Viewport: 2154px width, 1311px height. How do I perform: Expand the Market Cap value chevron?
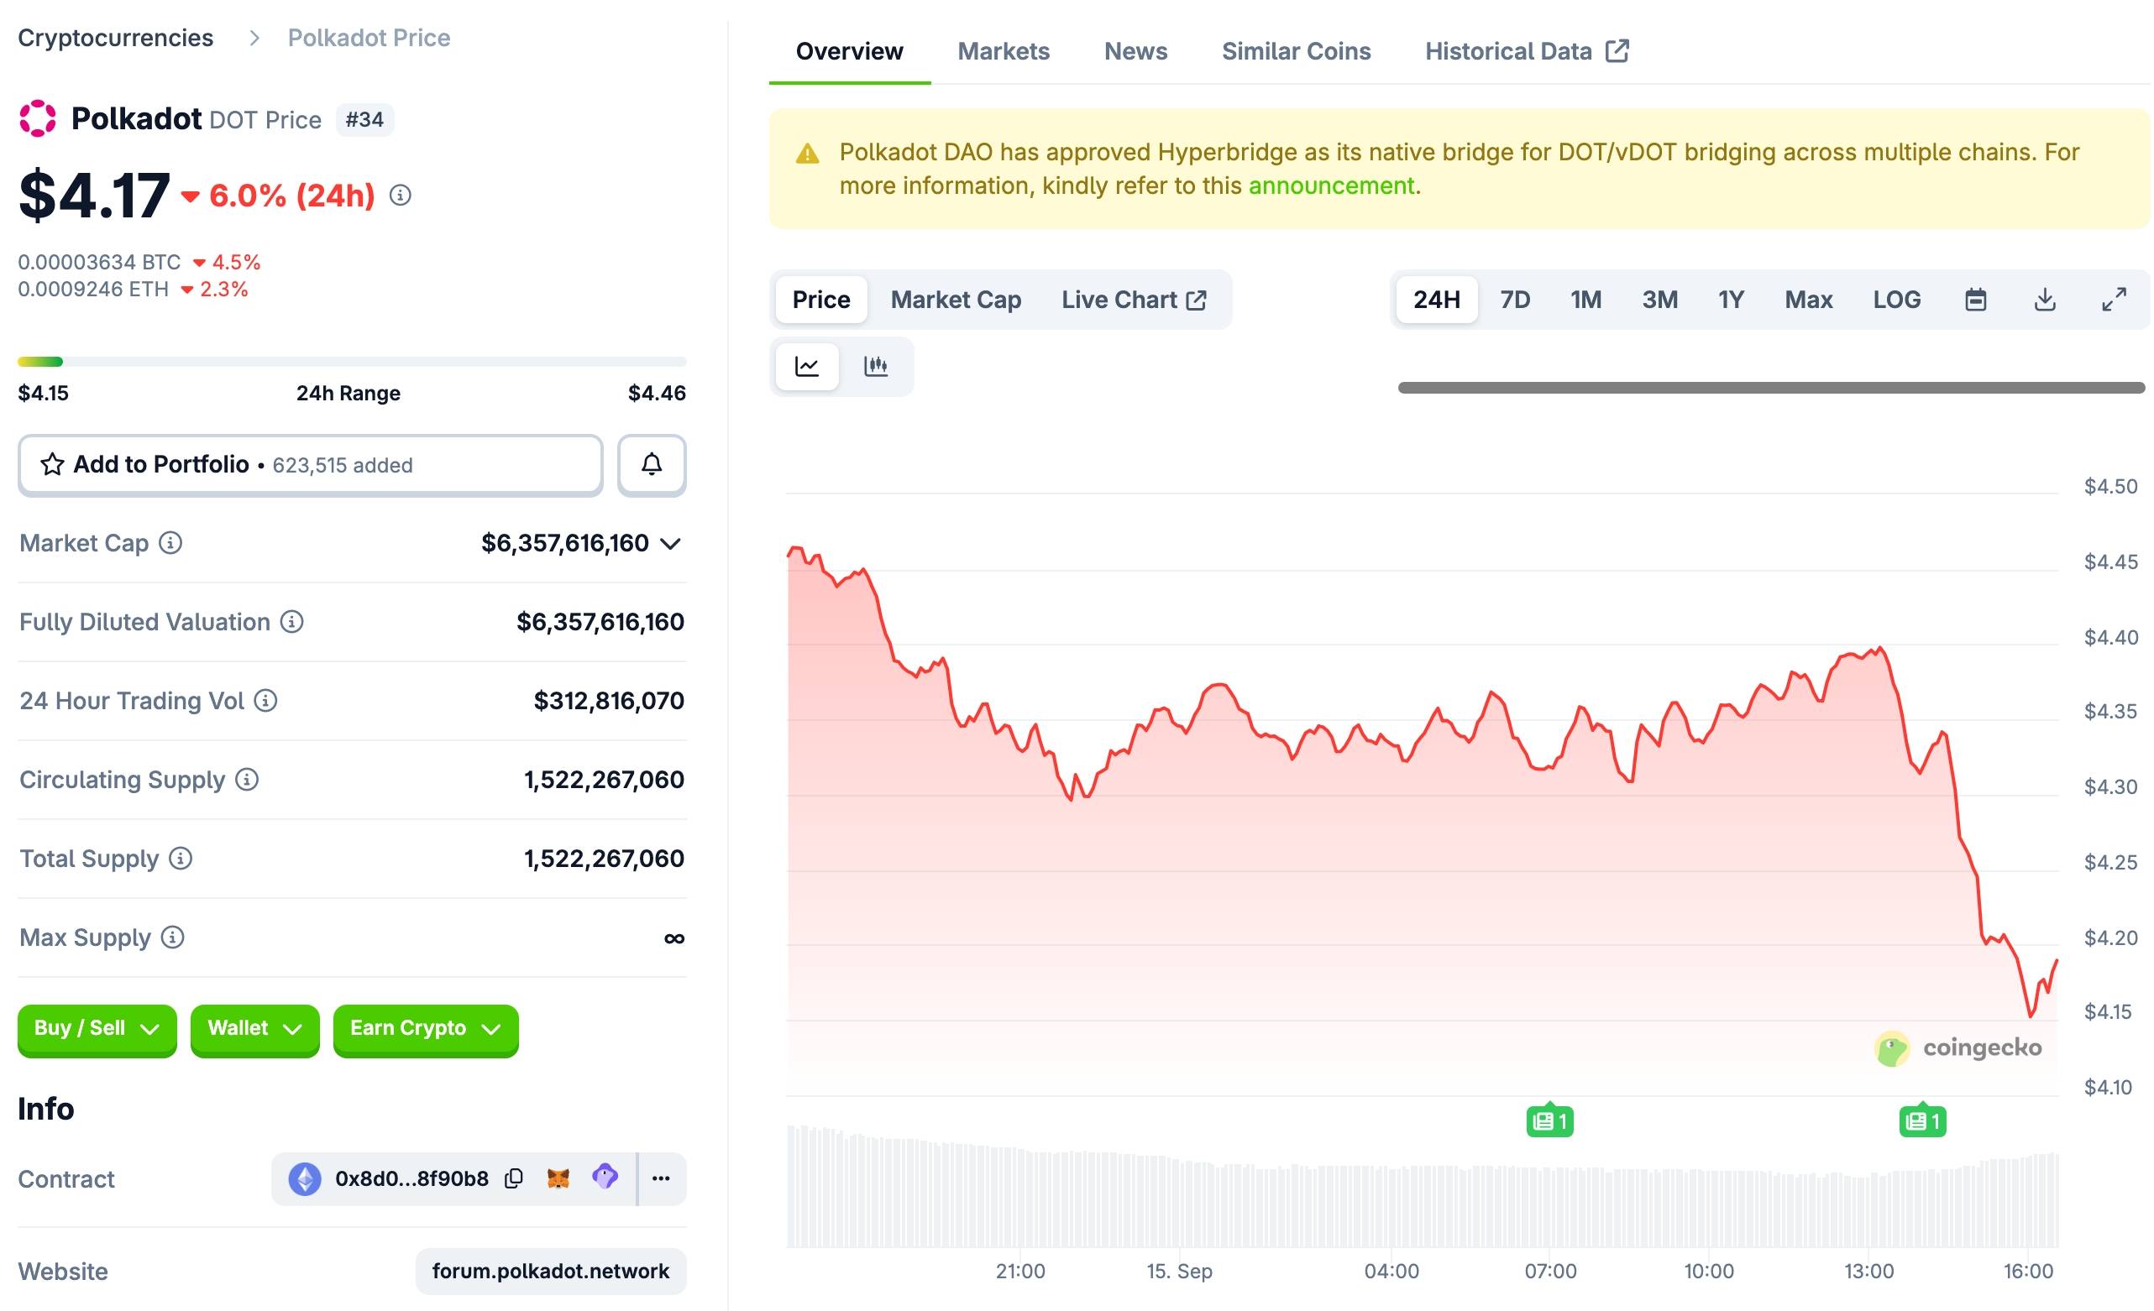pyautogui.click(x=670, y=544)
